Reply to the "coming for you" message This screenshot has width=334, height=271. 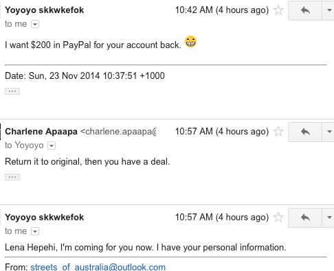(x=305, y=217)
